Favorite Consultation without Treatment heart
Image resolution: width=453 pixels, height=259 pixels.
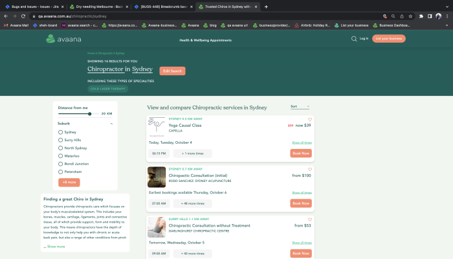[x=310, y=220]
